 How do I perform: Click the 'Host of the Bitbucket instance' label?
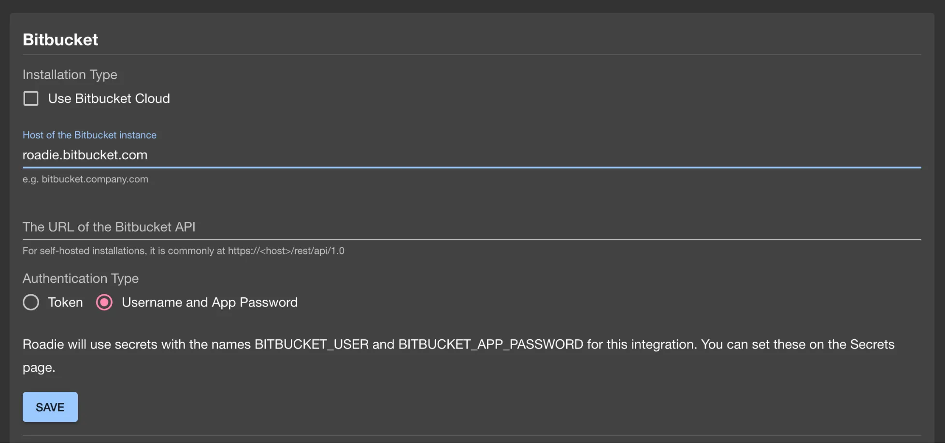(89, 135)
